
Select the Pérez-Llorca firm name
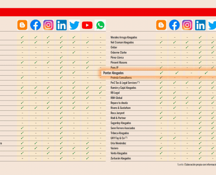tap(117, 57)
